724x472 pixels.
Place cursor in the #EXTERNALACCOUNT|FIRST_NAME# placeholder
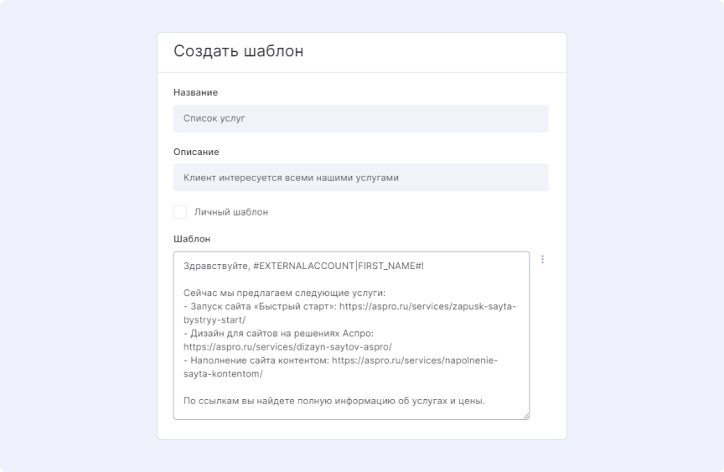(337, 266)
